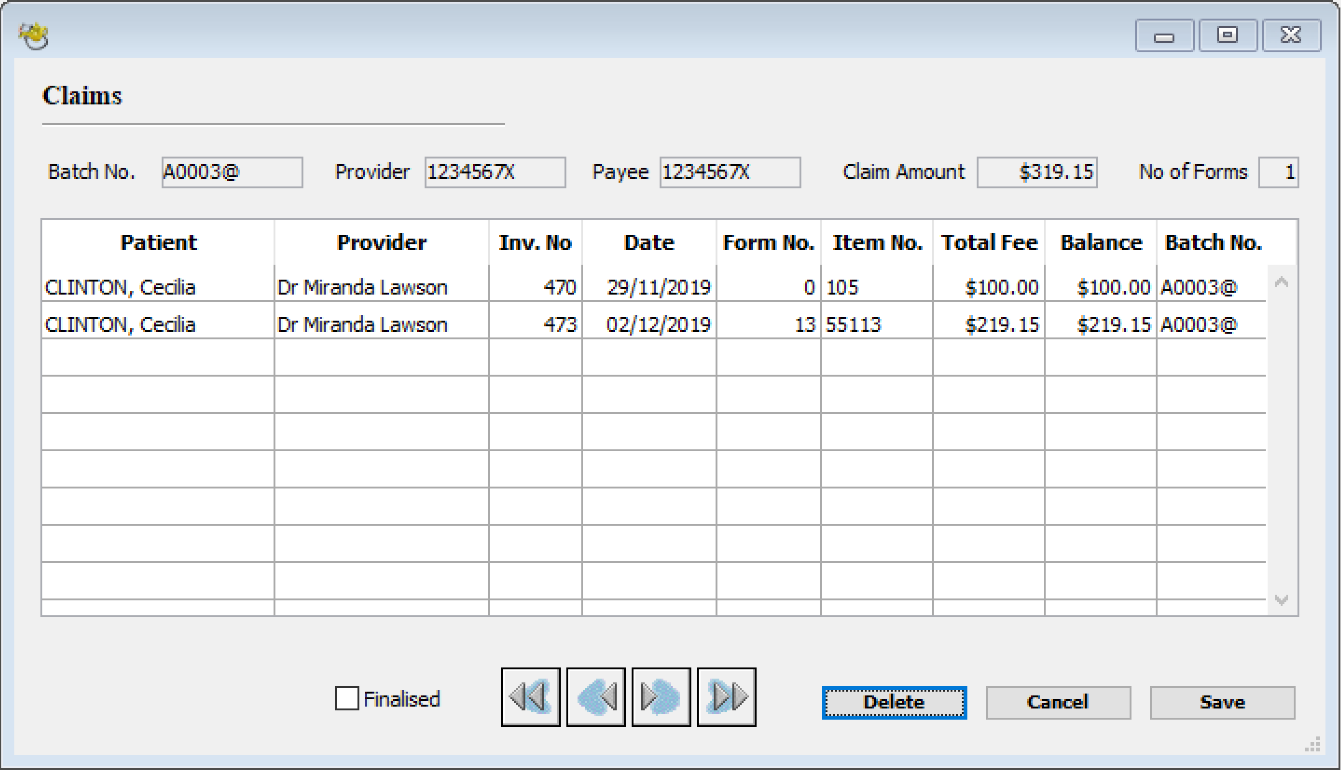Click the next record navigation arrow
1341x770 pixels.
[x=660, y=696]
